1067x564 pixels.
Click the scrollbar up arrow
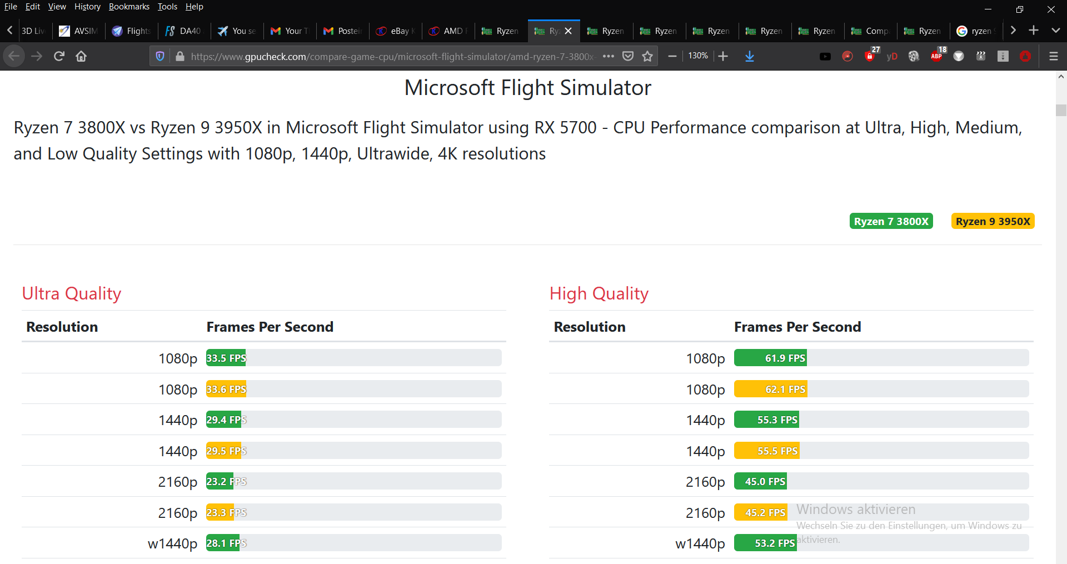tap(1061, 77)
